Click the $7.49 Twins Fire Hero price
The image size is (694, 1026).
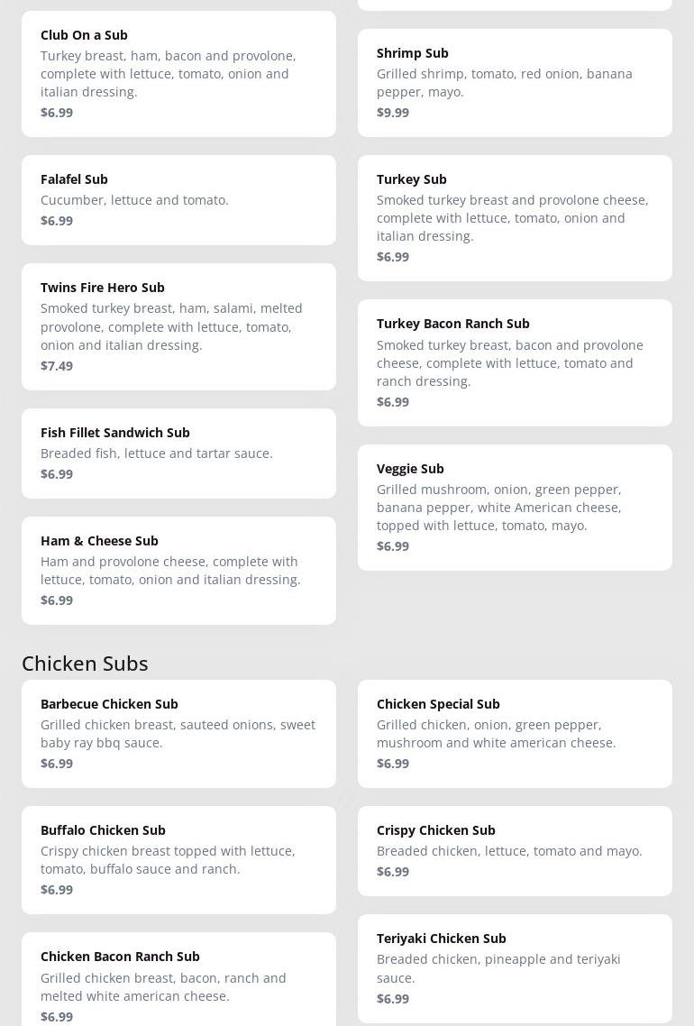57,365
